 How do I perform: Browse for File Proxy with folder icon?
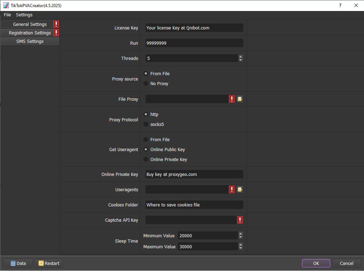coord(239,99)
